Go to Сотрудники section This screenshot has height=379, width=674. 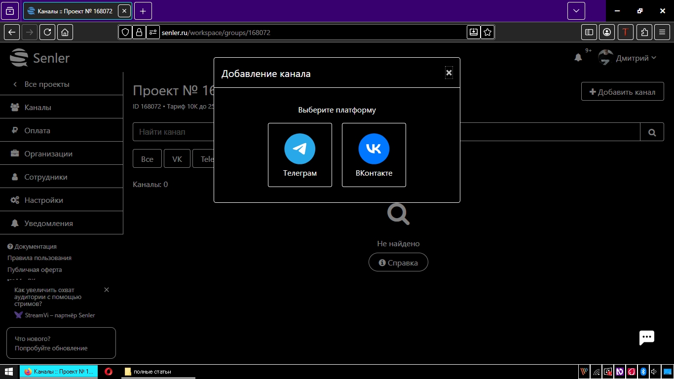[x=46, y=177]
